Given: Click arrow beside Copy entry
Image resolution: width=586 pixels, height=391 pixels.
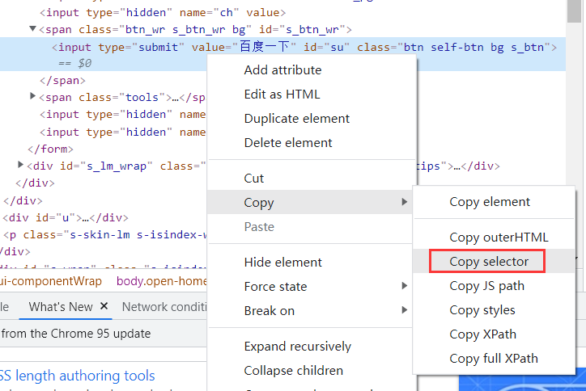Looking at the screenshot, I should coord(404,202).
